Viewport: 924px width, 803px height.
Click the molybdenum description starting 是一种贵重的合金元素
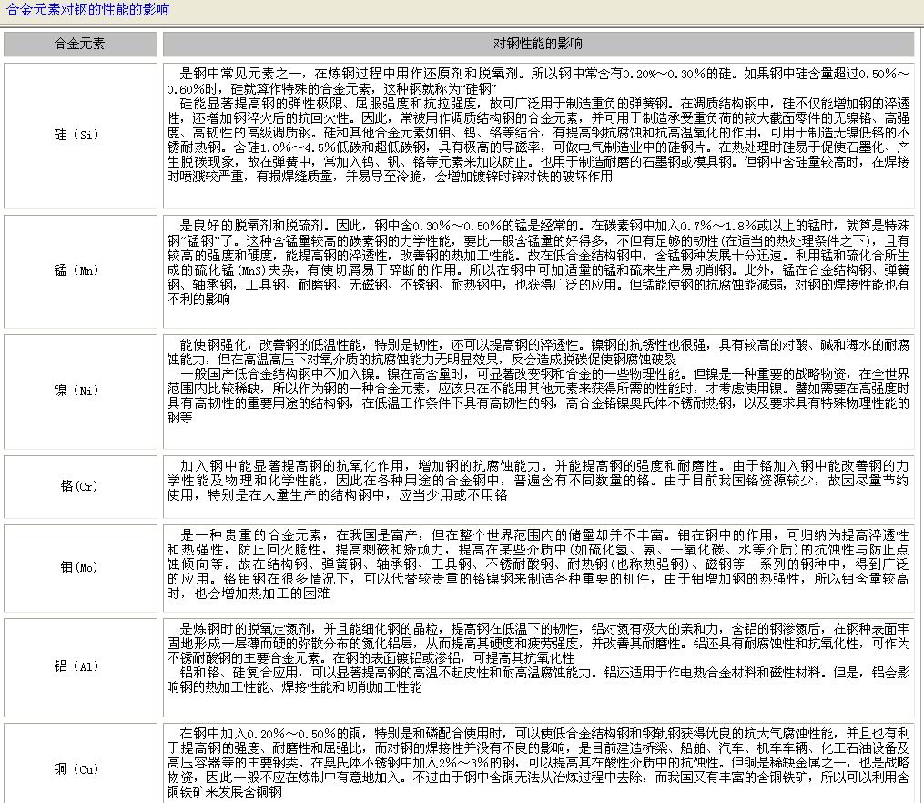pos(539,568)
